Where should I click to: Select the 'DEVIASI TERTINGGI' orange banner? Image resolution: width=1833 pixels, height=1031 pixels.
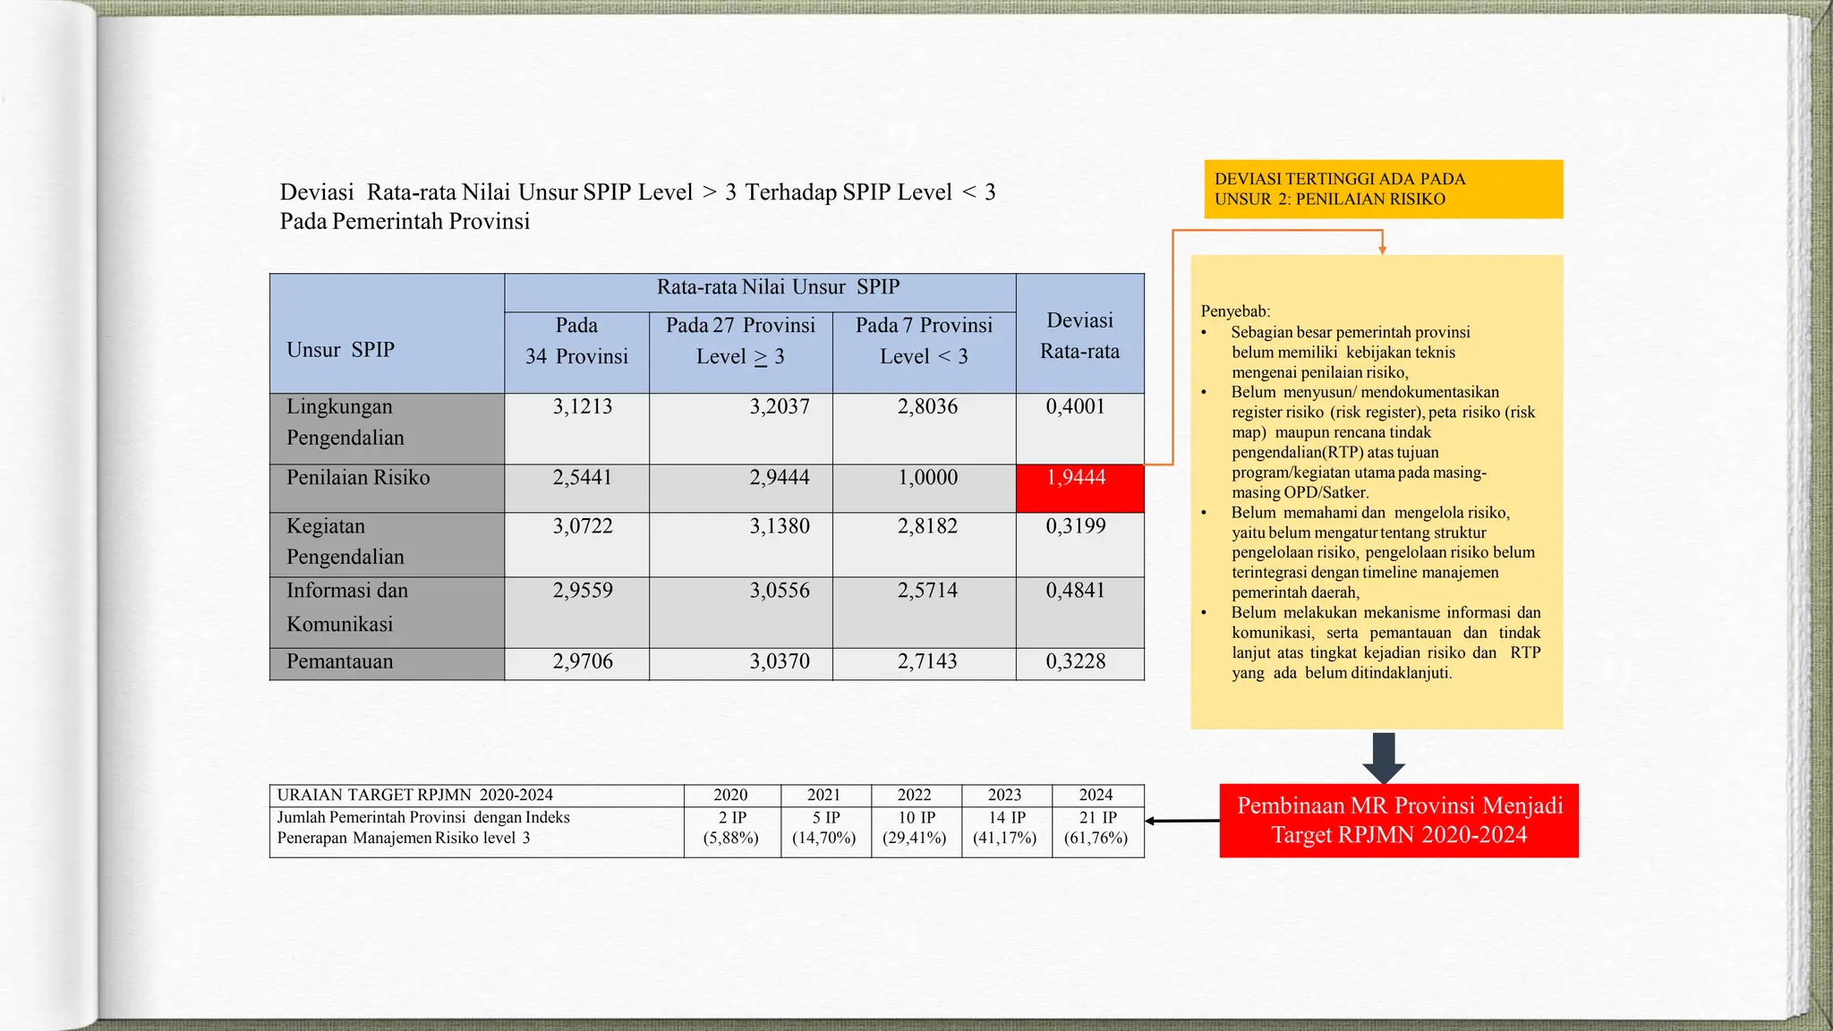1383,189
